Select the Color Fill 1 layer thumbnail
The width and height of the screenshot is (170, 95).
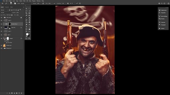coord(6,27)
